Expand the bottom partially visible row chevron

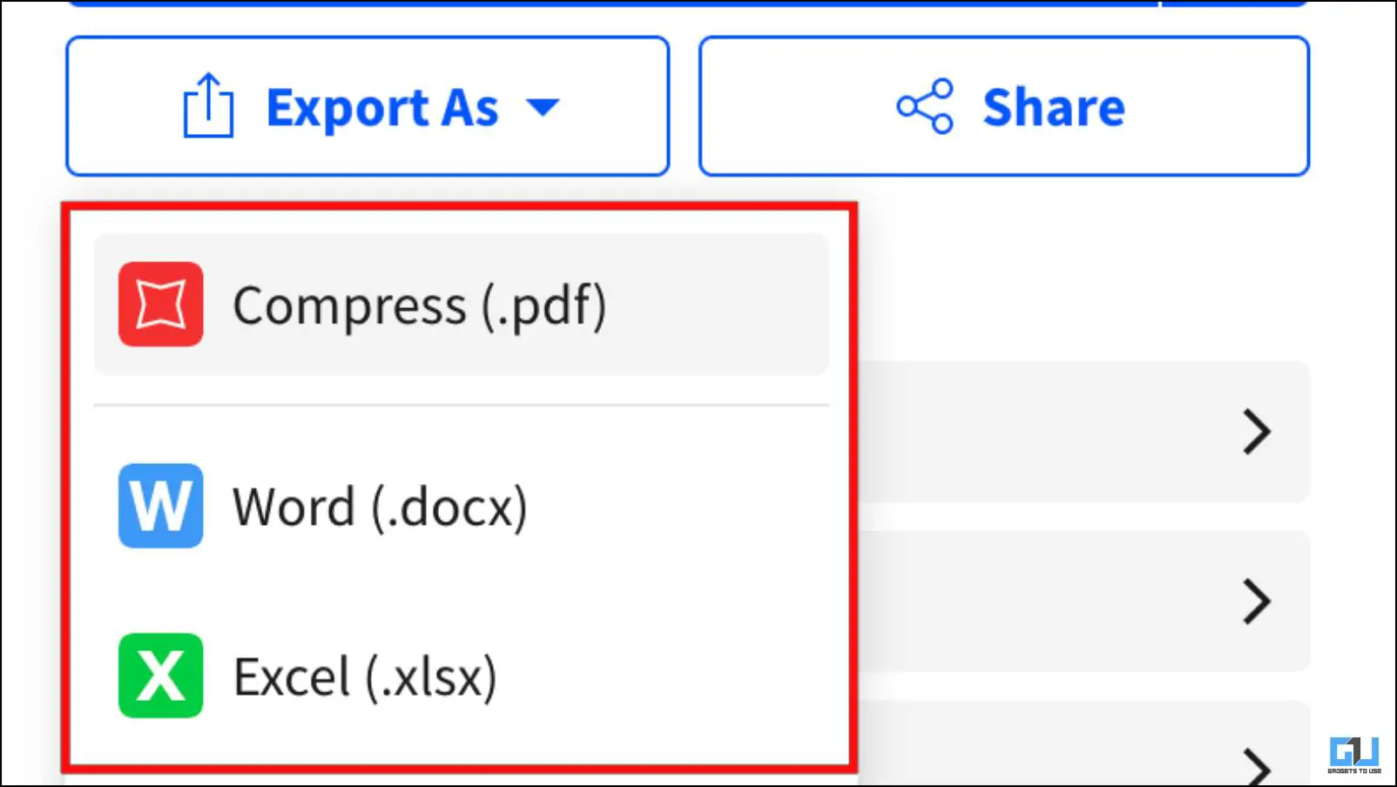(x=1256, y=766)
